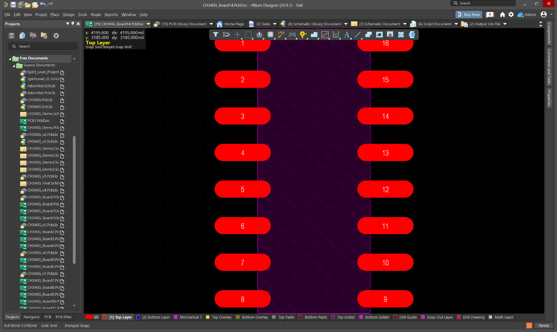Screen dimensions: 557x332
Task: Click the Home icon in top right
Action: [x=502, y=15]
